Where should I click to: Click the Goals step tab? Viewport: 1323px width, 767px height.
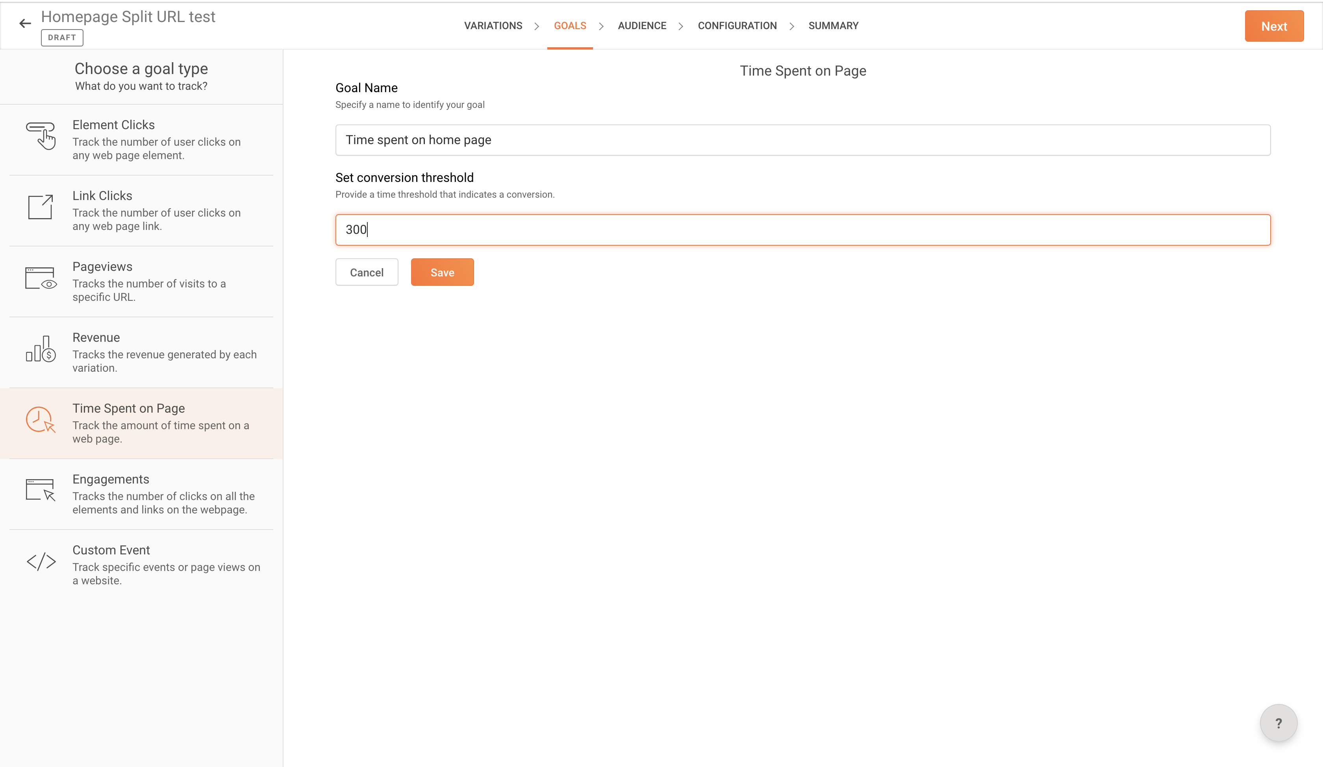click(570, 26)
